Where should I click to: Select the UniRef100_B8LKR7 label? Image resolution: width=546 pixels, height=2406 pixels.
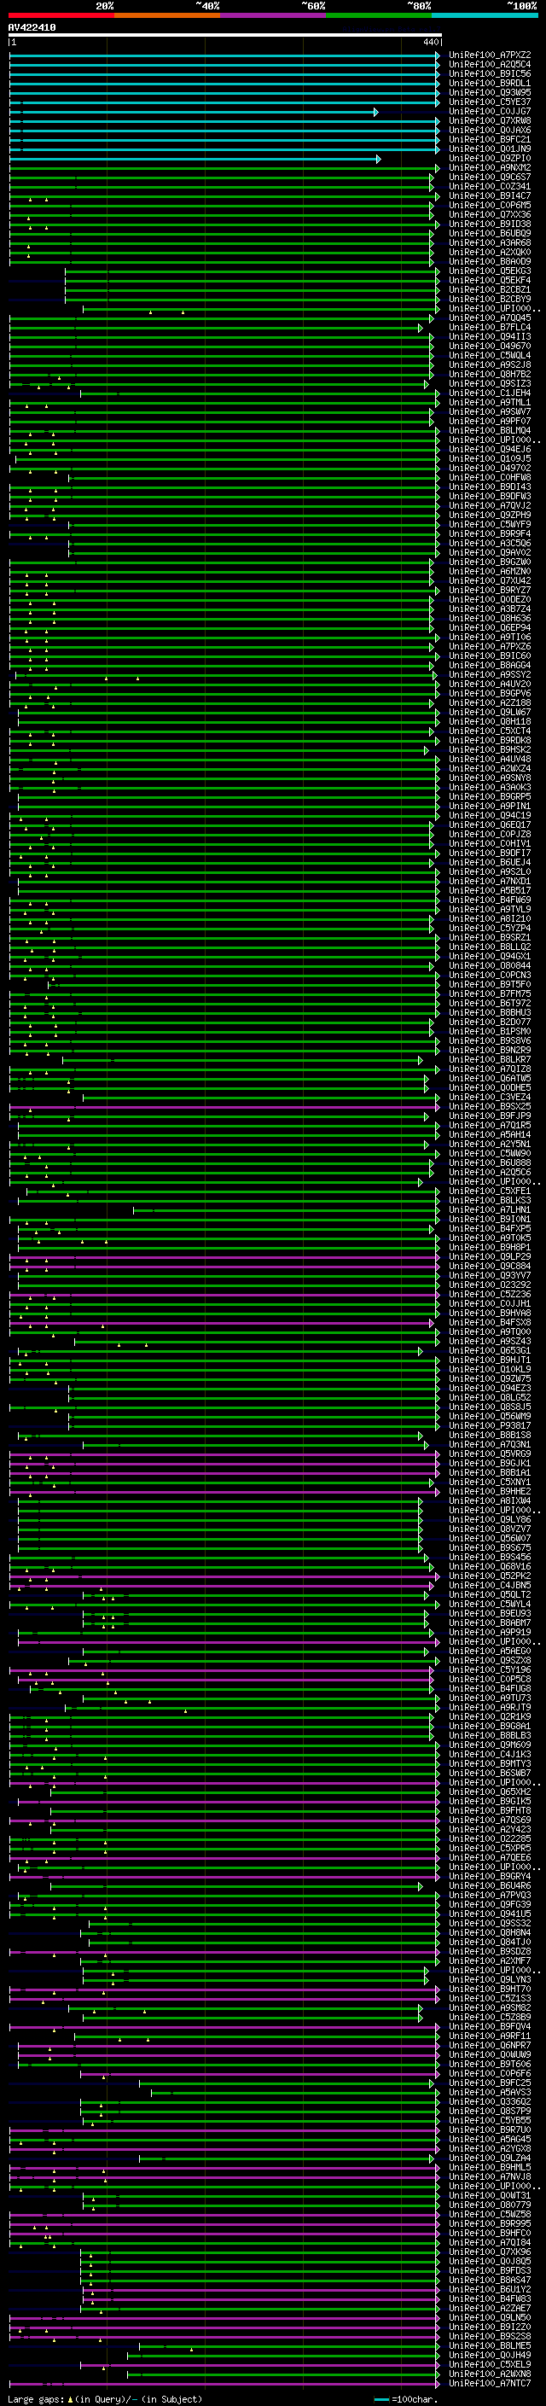[490, 1059]
